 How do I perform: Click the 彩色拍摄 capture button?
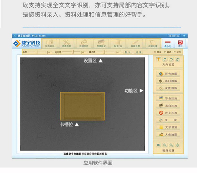(168, 74)
